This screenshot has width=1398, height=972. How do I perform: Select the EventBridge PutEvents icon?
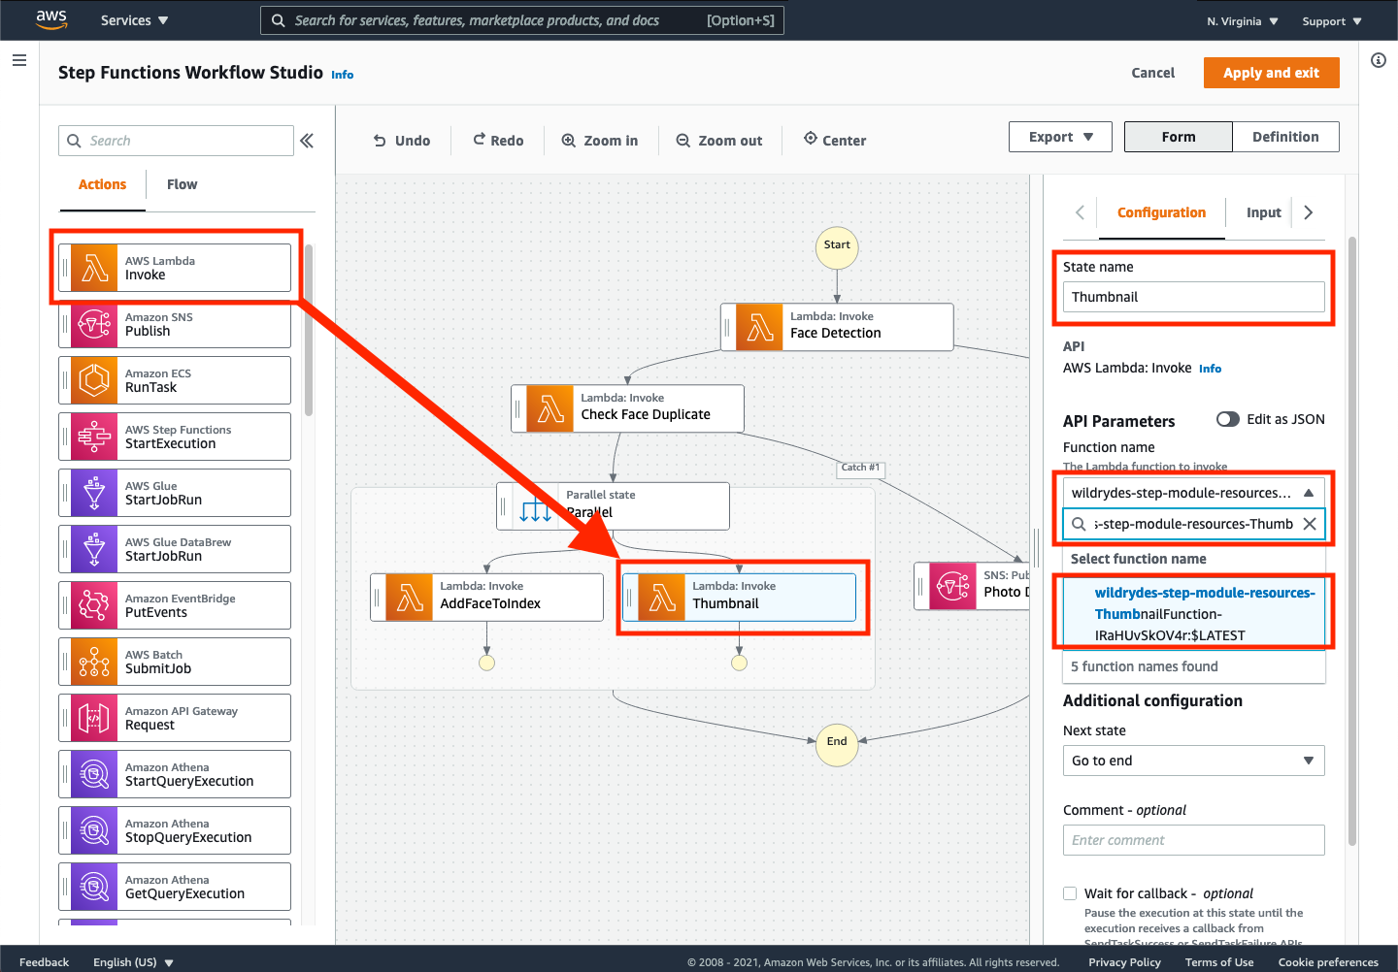tap(94, 605)
